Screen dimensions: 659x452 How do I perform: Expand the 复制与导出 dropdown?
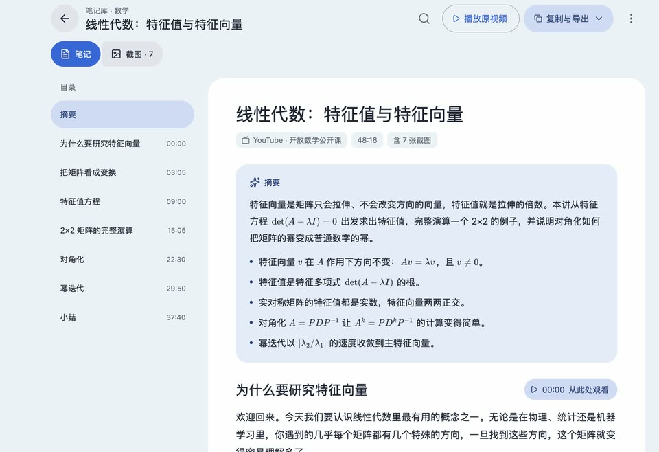coord(568,19)
